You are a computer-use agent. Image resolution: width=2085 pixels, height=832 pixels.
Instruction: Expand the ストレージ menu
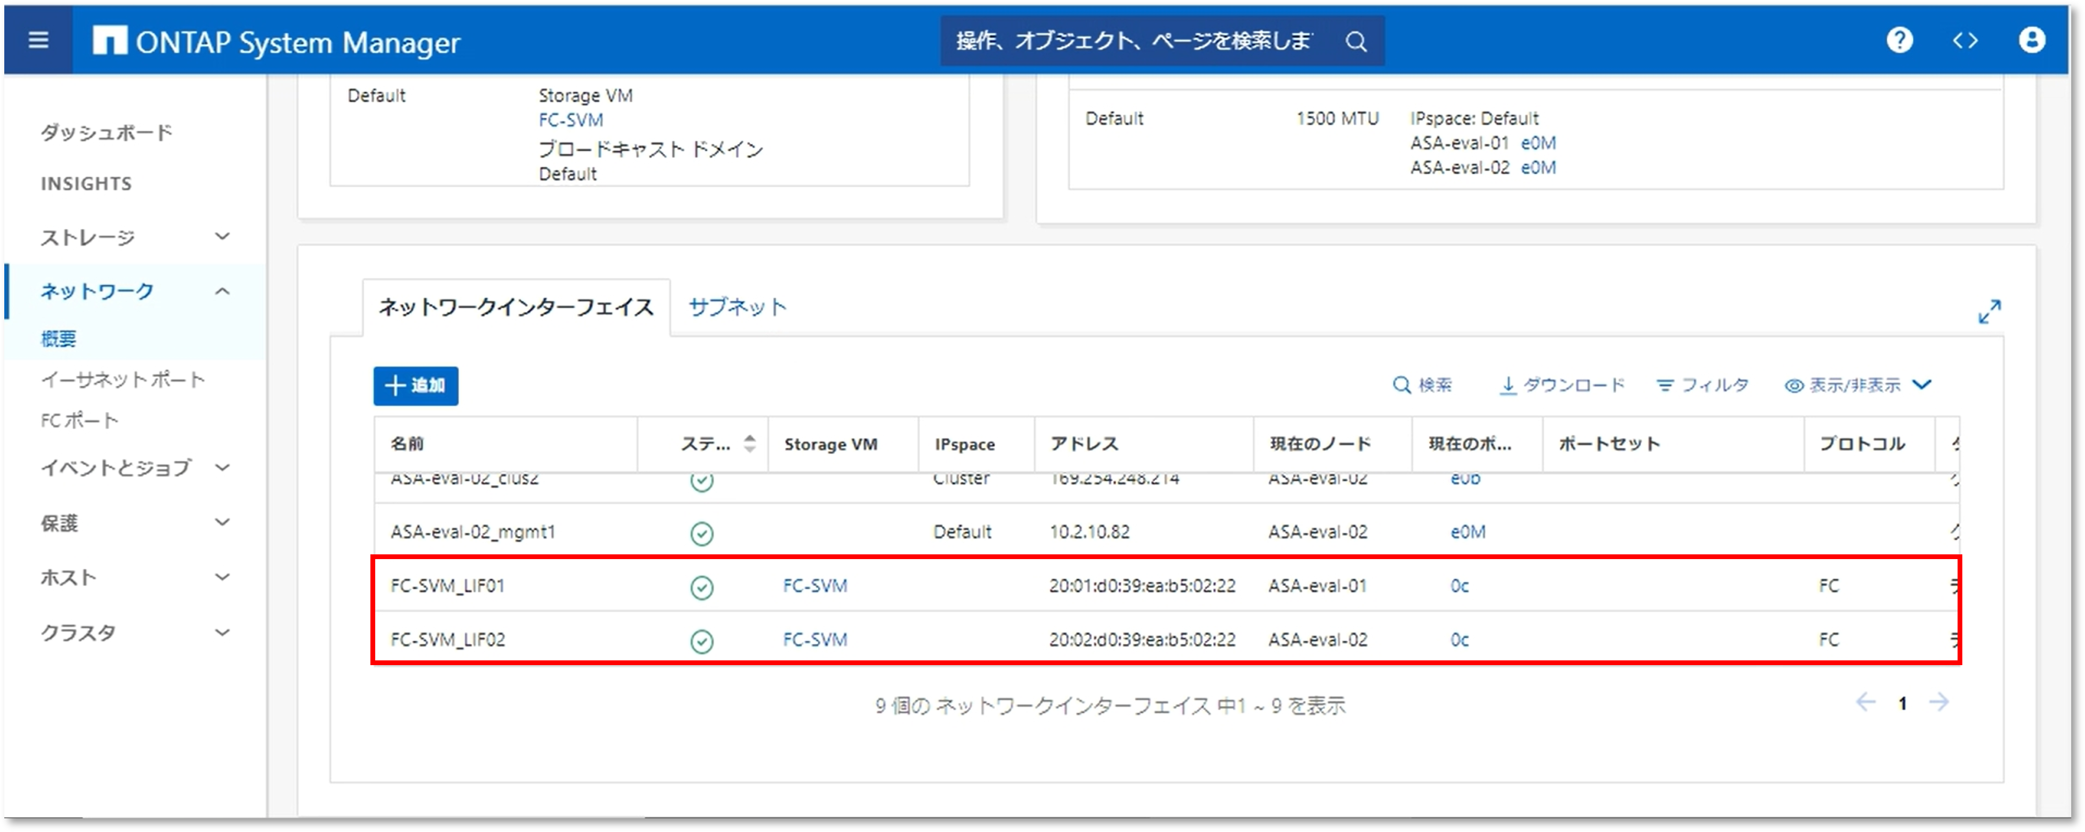(222, 236)
